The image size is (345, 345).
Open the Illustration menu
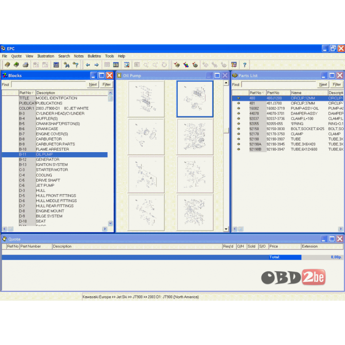46,56
